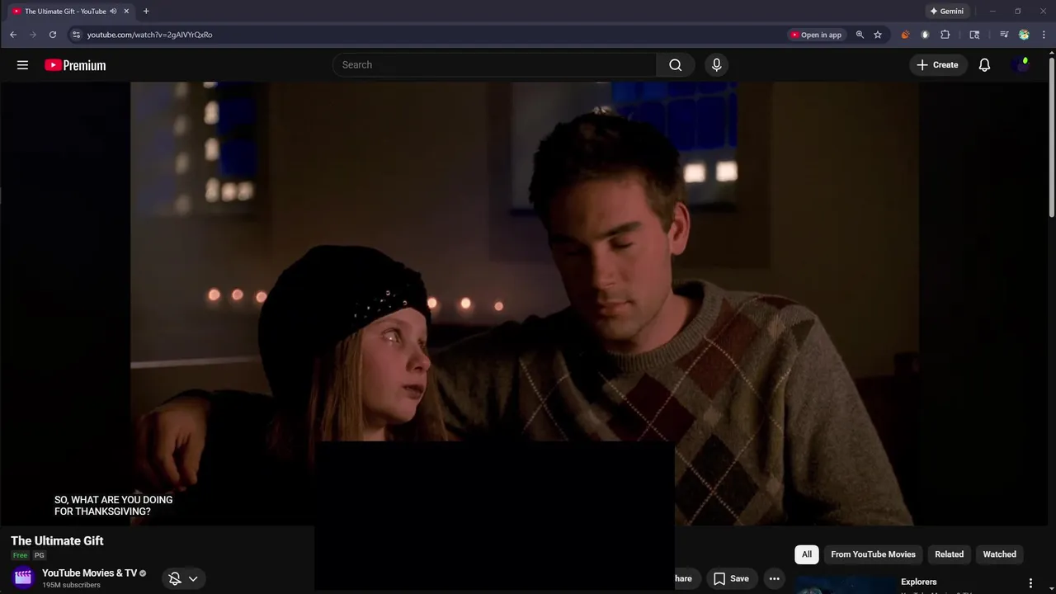The height and width of the screenshot is (594, 1056).
Task: Go back in browser
Action: pos(13,35)
